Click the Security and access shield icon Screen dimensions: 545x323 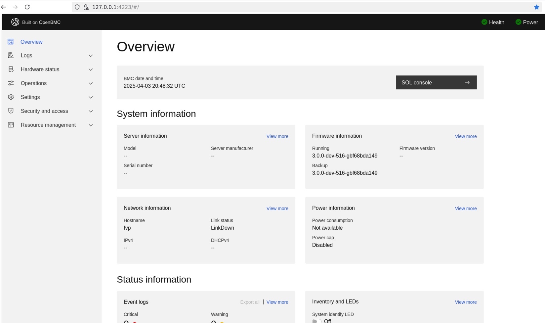pos(11,111)
